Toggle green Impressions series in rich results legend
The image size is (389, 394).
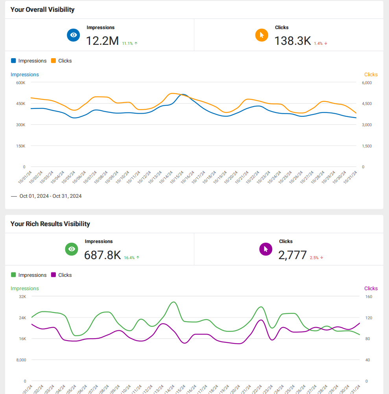(29, 275)
